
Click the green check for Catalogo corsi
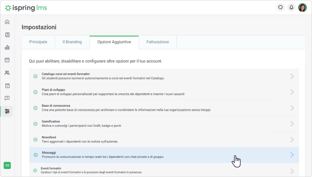point(35,76)
